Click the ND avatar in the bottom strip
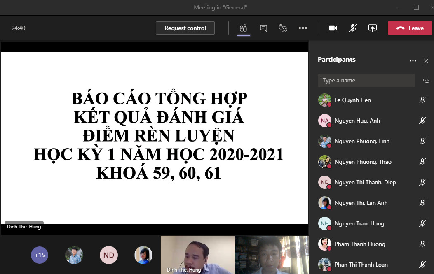Image resolution: width=434 pixels, height=274 pixels. coord(109,255)
